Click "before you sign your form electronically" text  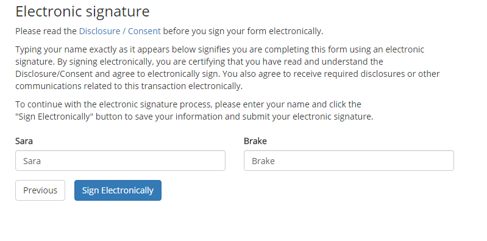click(x=243, y=31)
